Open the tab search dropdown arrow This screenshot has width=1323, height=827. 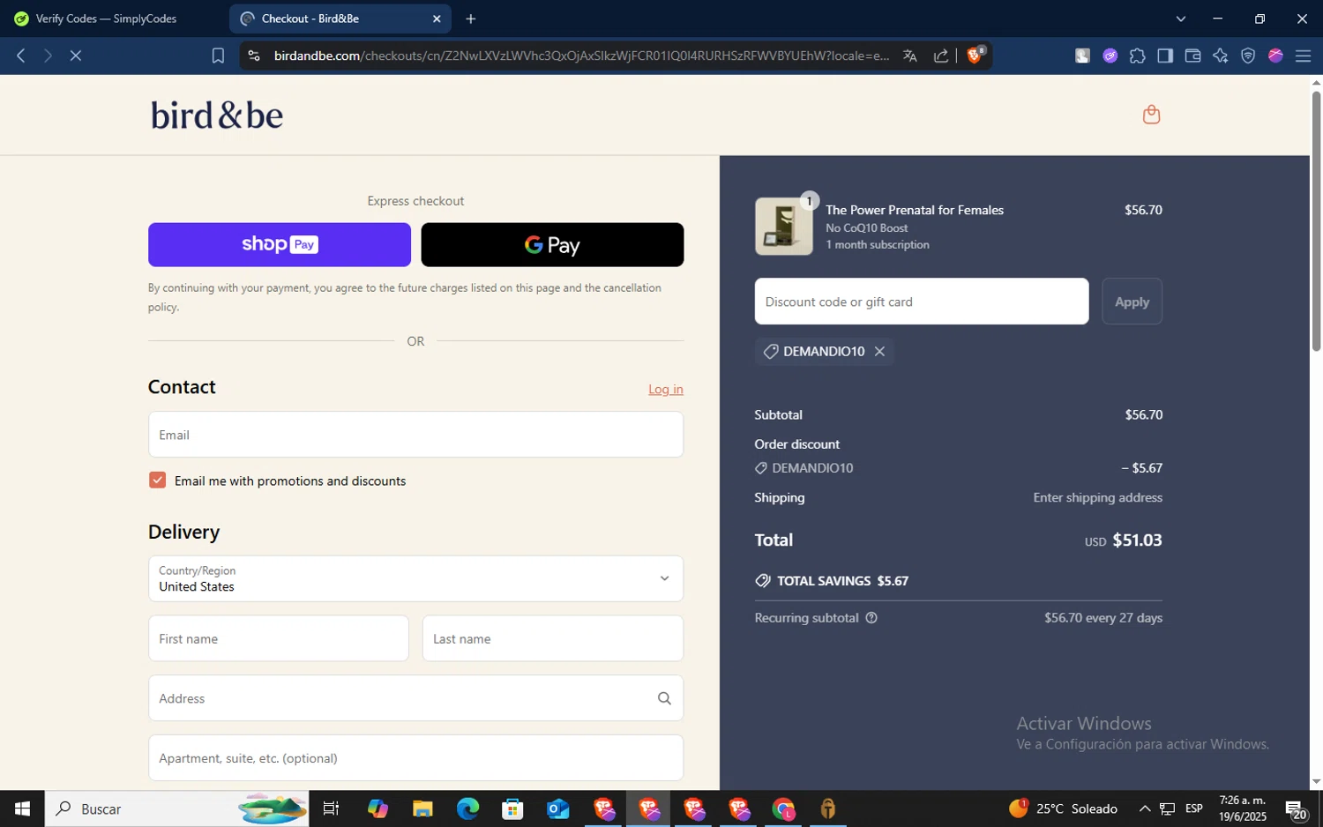pyautogui.click(x=1181, y=19)
